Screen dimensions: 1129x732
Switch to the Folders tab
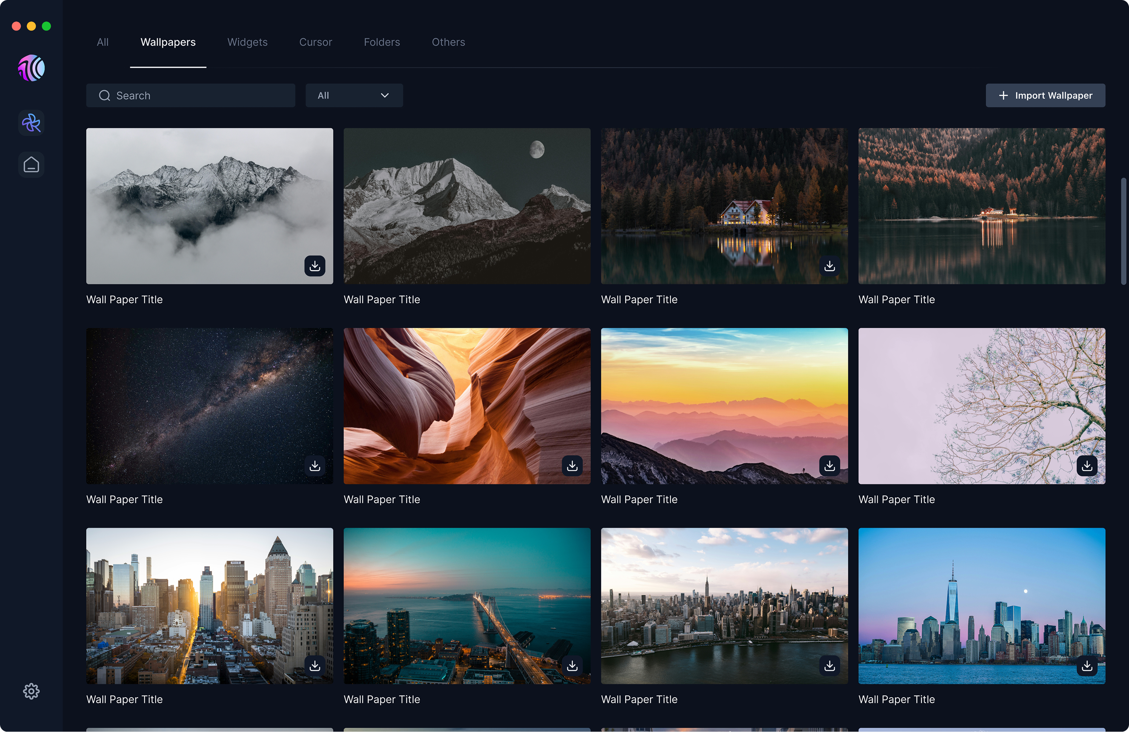pyautogui.click(x=381, y=42)
